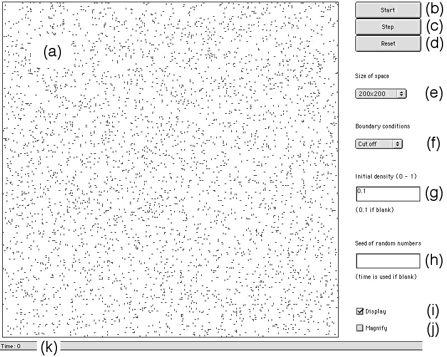Click inside the cellular automaton grid
Screen dimensions: 447x357
coord(170,170)
